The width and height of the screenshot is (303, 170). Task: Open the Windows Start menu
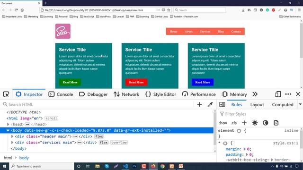pyautogui.click(x=4, y=166)
